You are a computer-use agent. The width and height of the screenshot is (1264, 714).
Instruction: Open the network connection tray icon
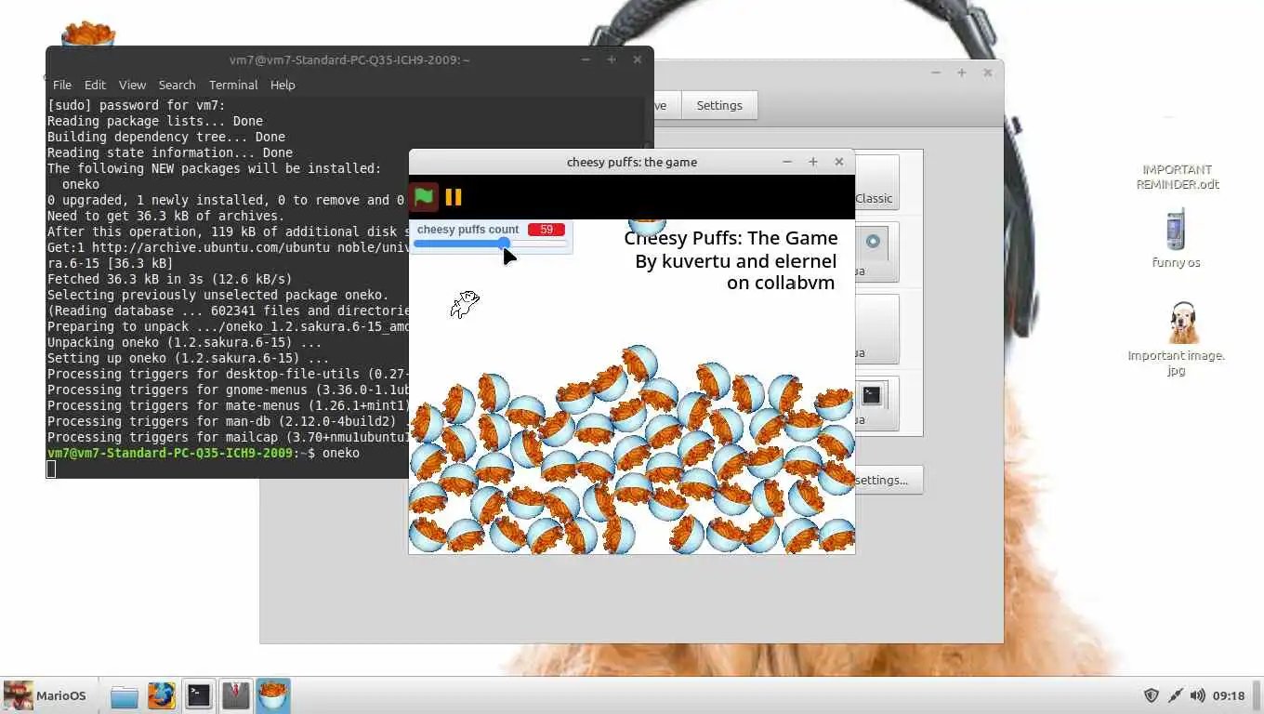click(1175, 695)
